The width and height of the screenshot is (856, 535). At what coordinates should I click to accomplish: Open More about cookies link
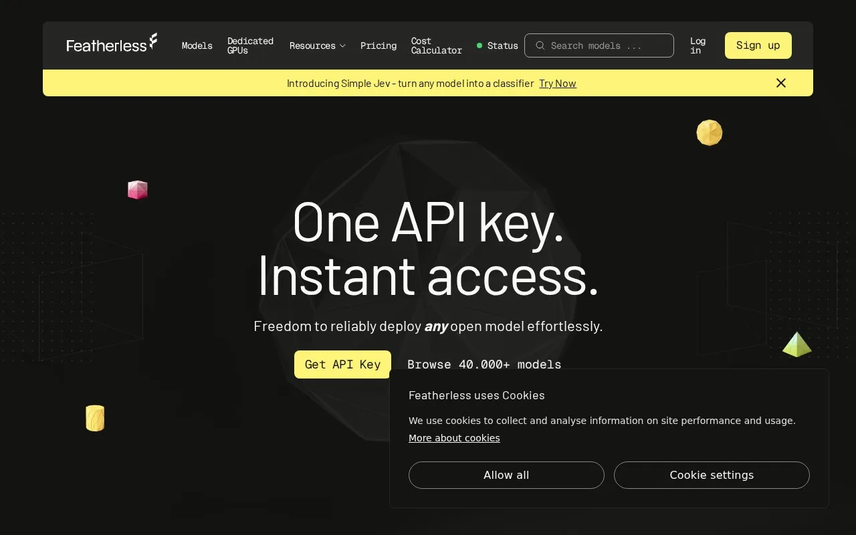454,438
